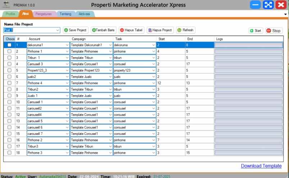Expand the Account dropdown for Tribun 1
The height and width of the screenshot is (178, 289).
[x=67, y=58]
